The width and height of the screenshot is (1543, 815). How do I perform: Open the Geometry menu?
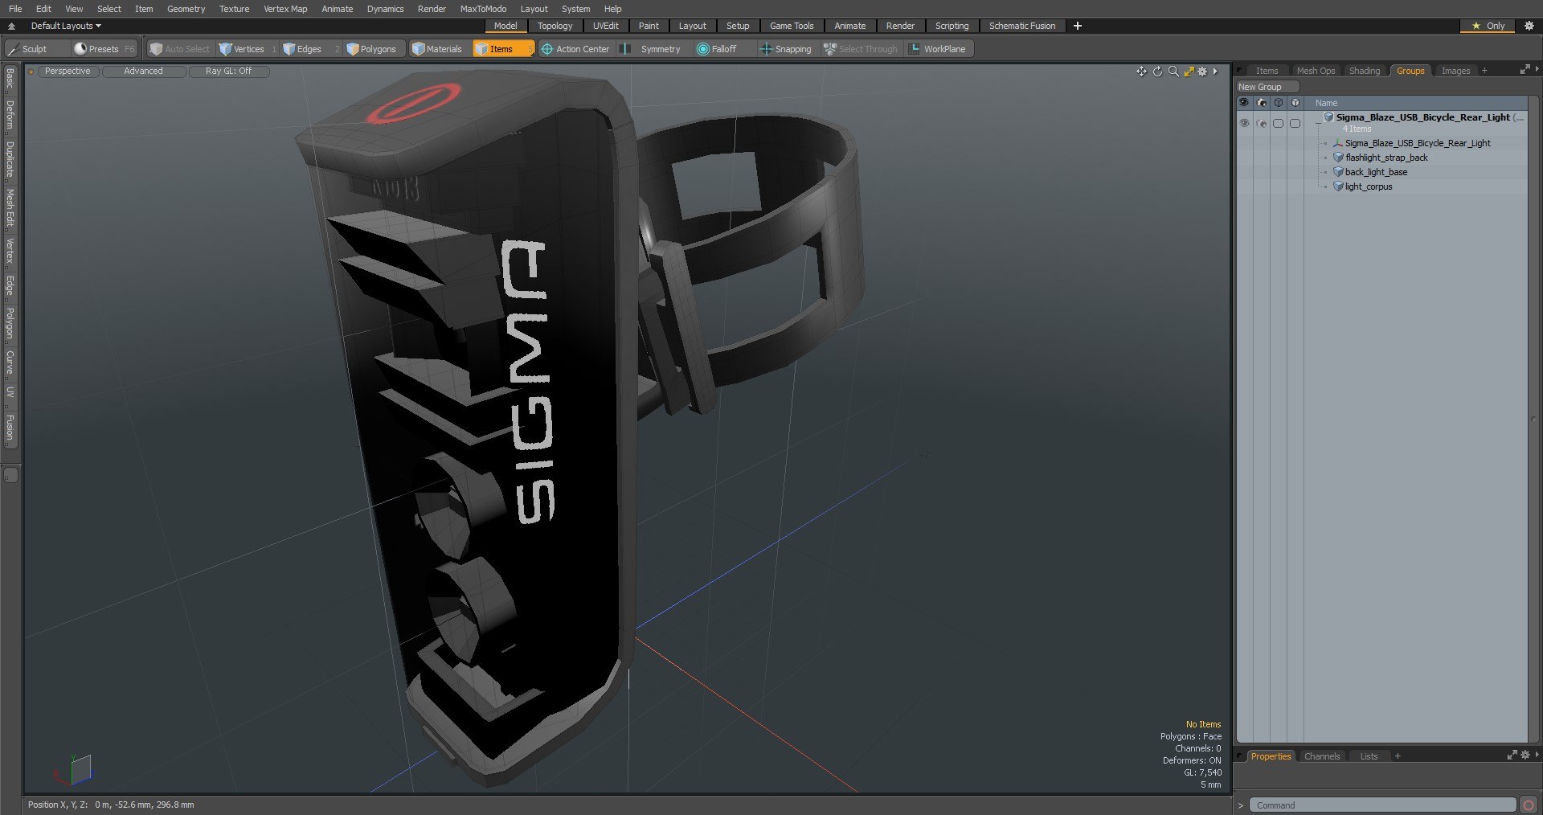186,9
